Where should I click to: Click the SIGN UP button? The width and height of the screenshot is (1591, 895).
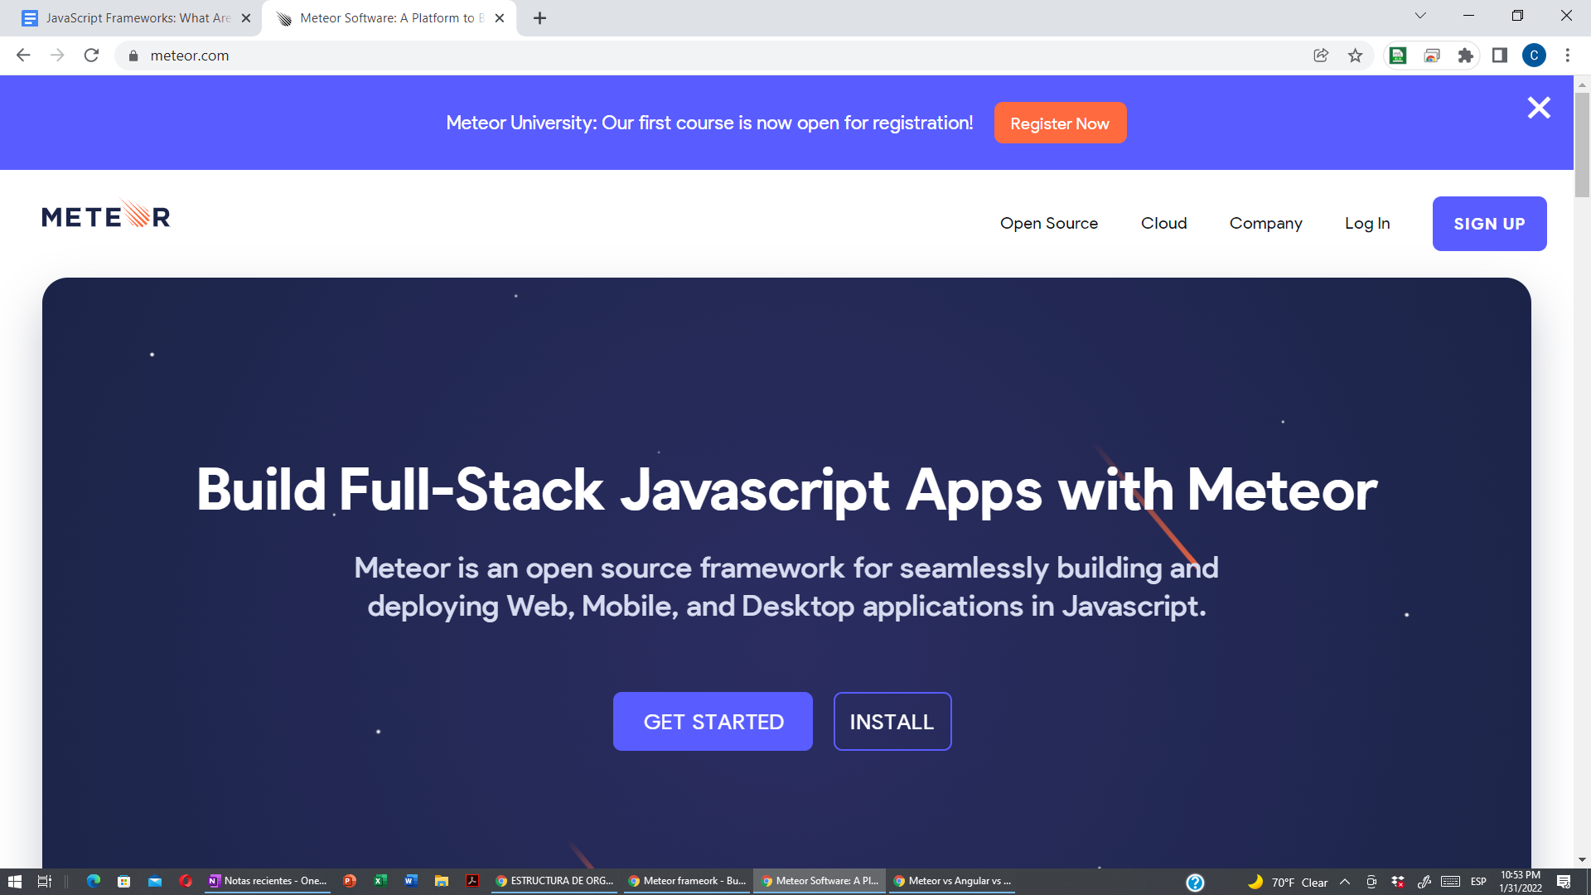click(1489, 224)
